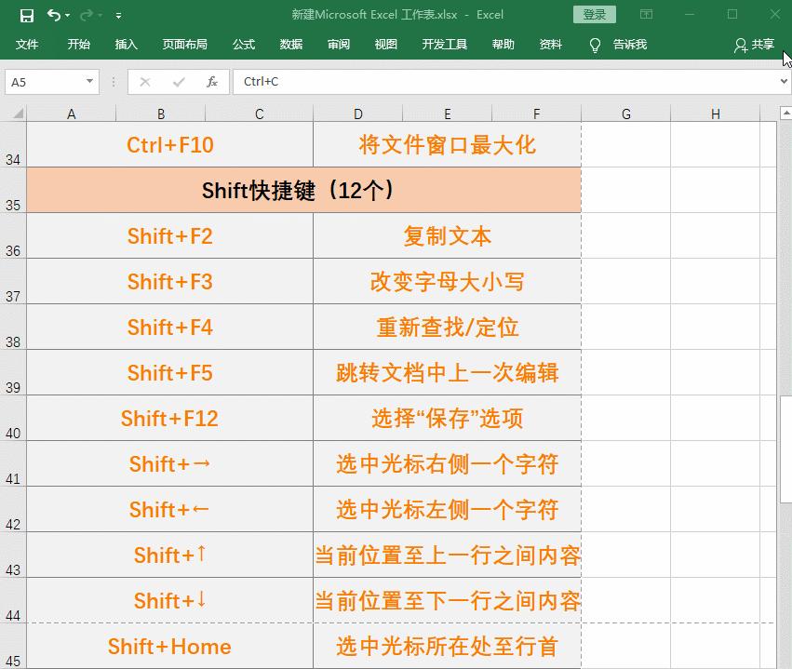Click the 告诉我 lightbulb icon
The image size is (792, 669).
click(x=596, y=44)
